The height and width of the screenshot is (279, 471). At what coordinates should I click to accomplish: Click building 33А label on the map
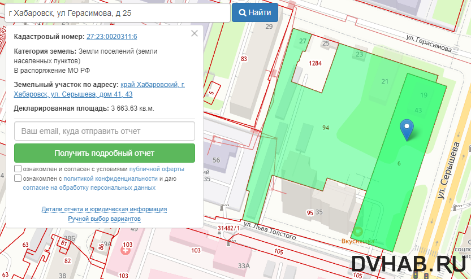244,266
